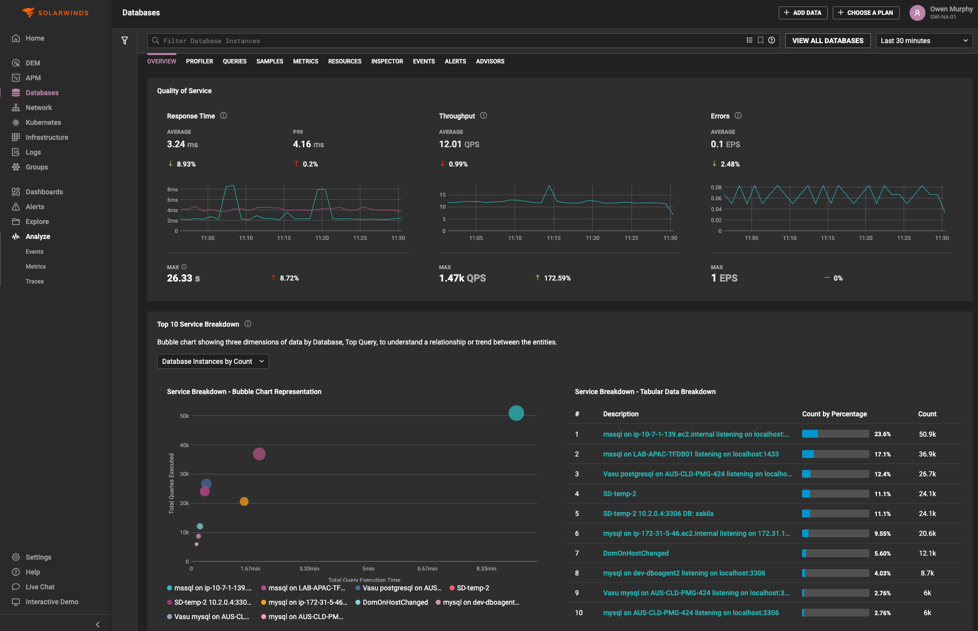Screen dimensions: 978x631
Task: Click VIEW ALL DATABASES button
Action: pos(828,41)
